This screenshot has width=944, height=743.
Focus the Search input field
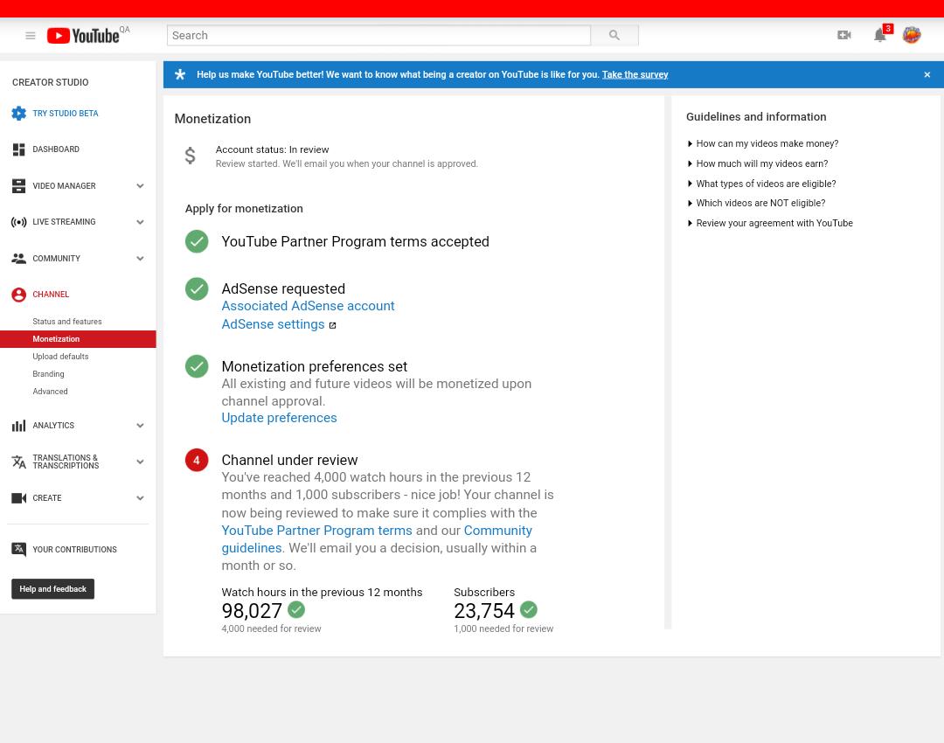coord(378,36)
